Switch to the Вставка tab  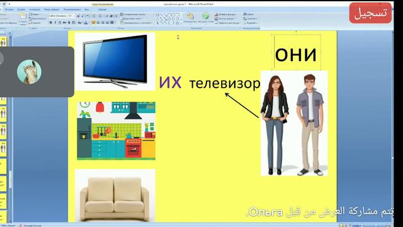(x=9, y=9)
